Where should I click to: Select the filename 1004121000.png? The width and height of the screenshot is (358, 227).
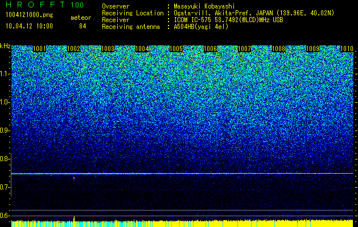pos(29,15)
